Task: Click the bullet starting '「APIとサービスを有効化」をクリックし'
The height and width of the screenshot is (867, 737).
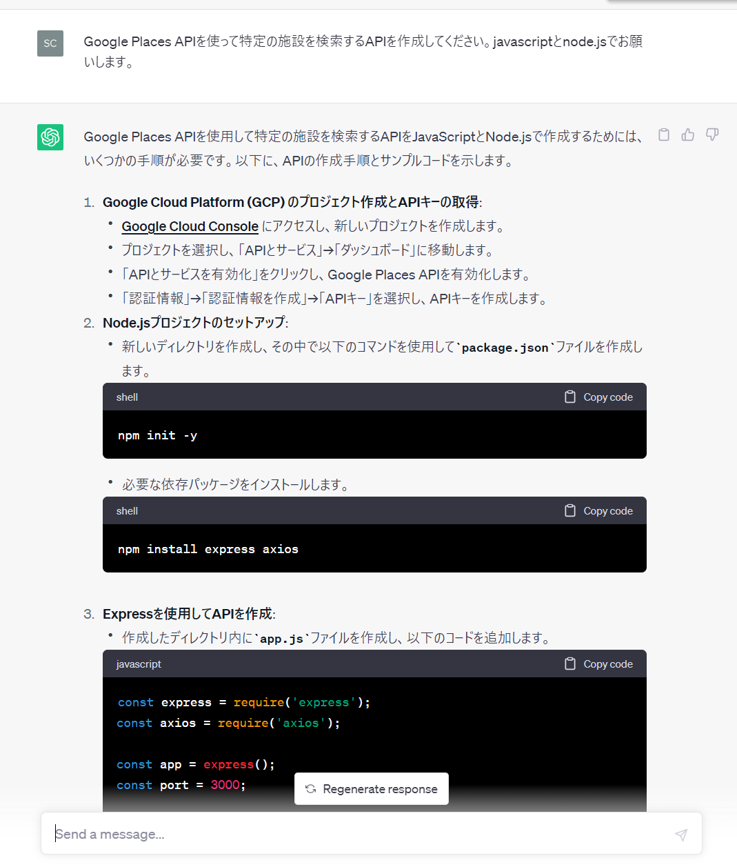Action: tap(326, 275)
